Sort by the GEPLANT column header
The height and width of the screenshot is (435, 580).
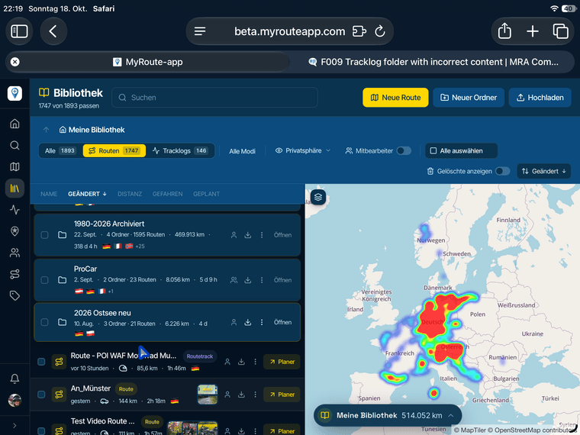pos(206,194)
